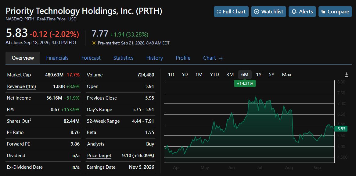The height and width of the screenshot is (176, 356).
Task: Open the Price Target link
Action: pyautogui.click(x=99, y=156)
